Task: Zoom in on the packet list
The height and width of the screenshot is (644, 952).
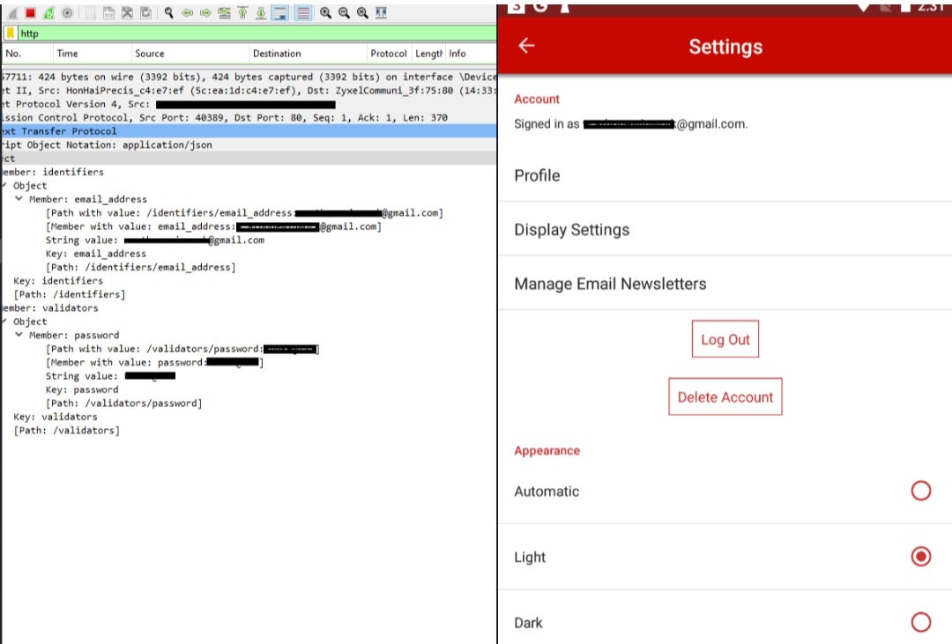Action: pyautogui.click(x=325, y=12)
